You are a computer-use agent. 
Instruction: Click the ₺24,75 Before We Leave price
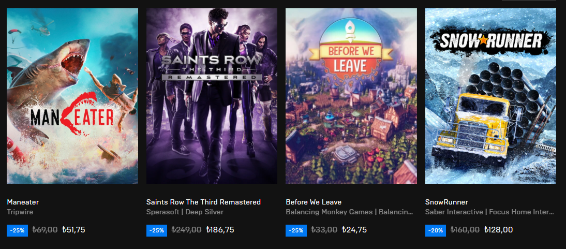pos(354,230)
